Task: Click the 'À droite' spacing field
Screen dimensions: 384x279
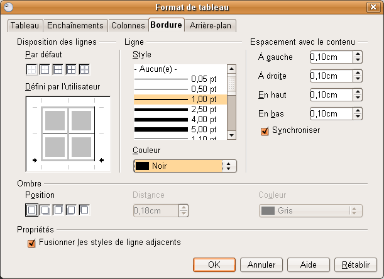Action: pos(331,76)
